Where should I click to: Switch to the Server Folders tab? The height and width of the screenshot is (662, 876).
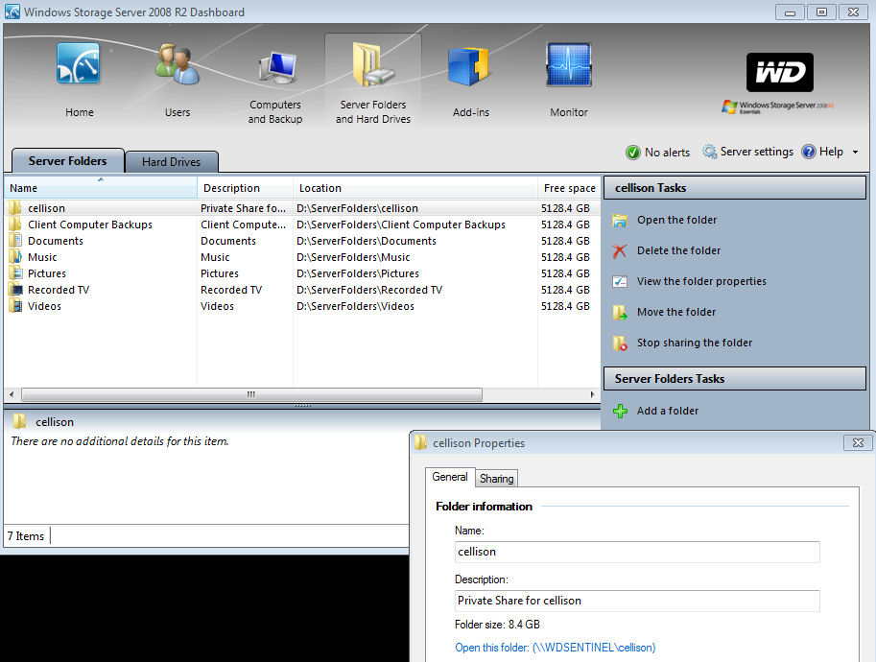coord(67,161)
